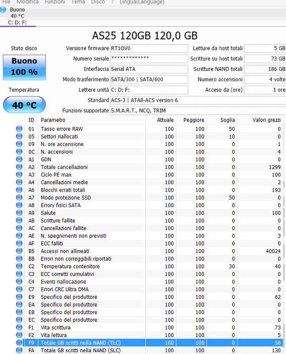Click status orb for Errori non correggibili riportati
This screenshot has height=354, width=286.
(x=19, y=259)
